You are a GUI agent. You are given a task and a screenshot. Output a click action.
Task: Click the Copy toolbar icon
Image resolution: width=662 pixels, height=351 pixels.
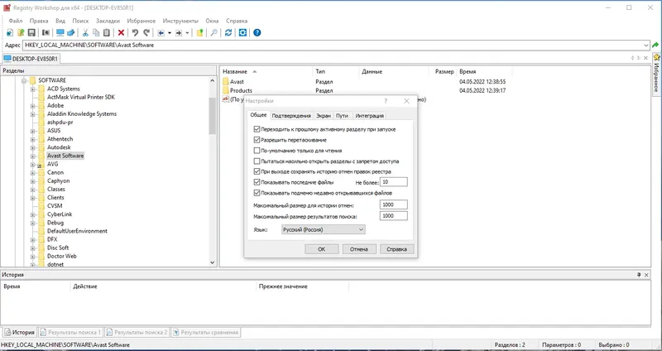(96, 32)
